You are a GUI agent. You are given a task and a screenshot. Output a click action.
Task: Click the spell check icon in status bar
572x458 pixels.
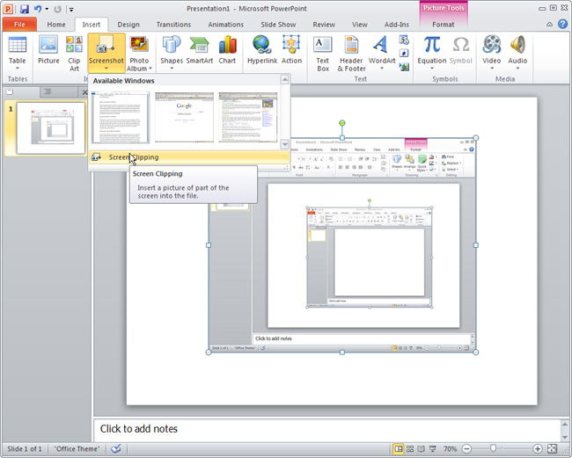pos(116,448)
